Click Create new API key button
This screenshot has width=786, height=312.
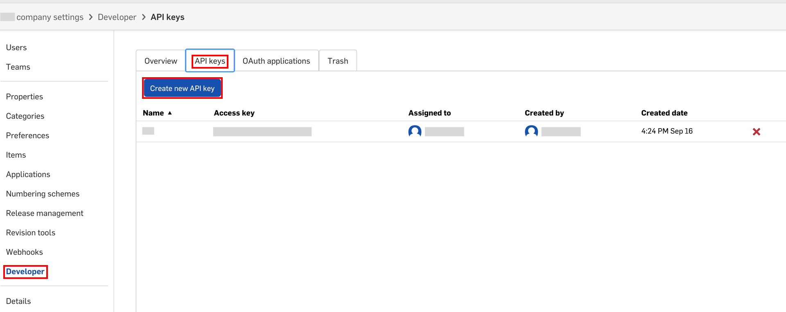click(x=182, y=88)
